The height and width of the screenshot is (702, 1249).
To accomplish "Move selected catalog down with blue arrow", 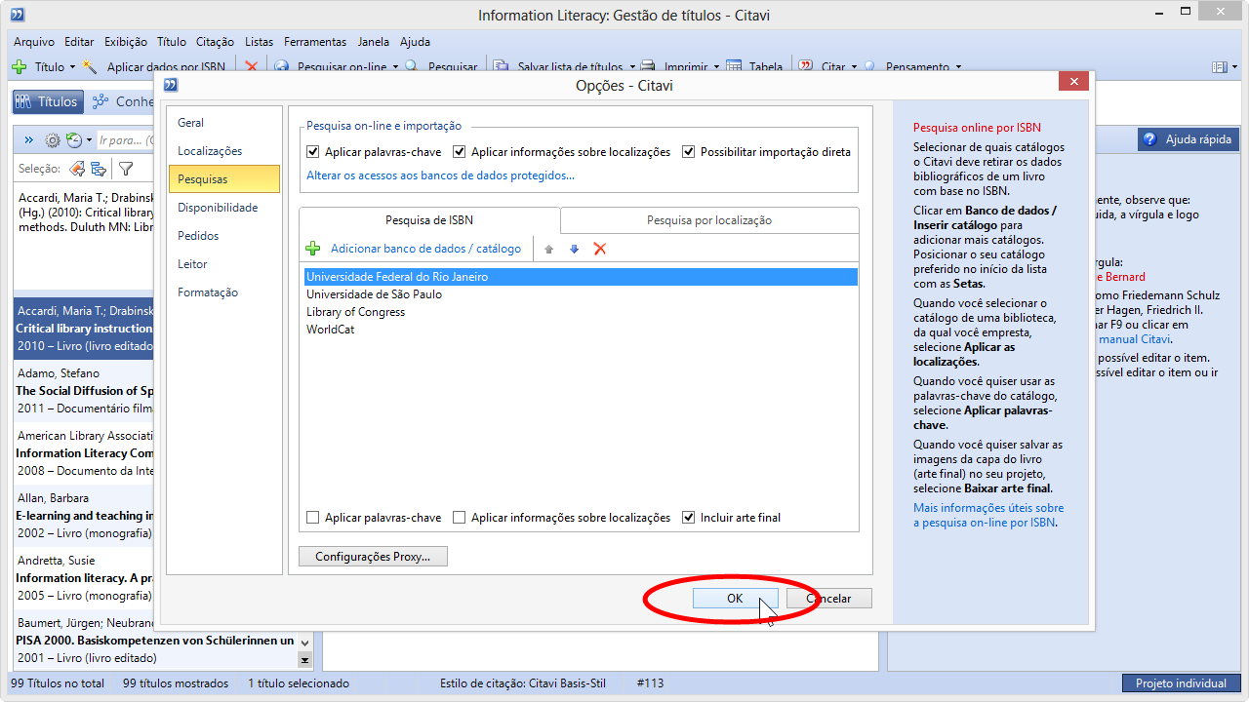I will tap(574, 249).
